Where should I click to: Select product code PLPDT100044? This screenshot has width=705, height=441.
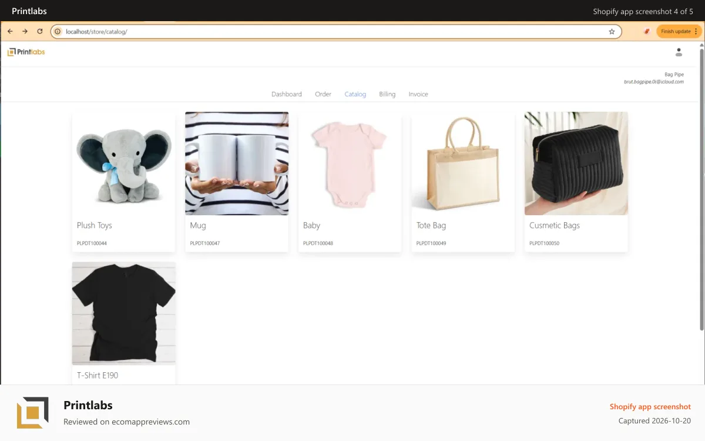click(92, 243)
